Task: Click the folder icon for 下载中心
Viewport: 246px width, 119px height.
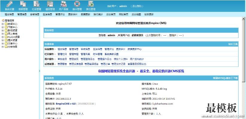Action: point(6,27)
